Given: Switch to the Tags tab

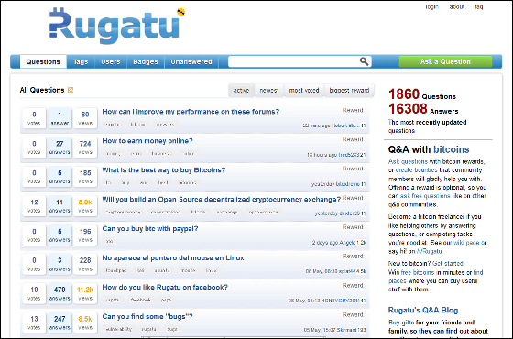Looking at the screenshot, I should click(x=81, y=62).
